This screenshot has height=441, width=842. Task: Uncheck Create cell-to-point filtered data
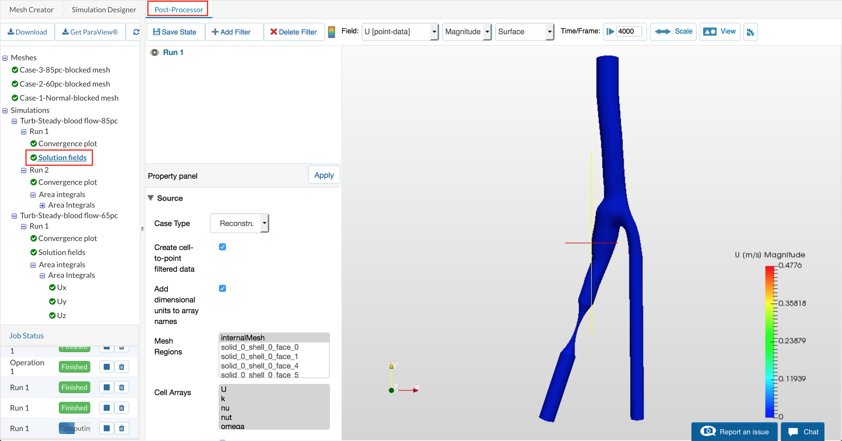coord(222,247)
